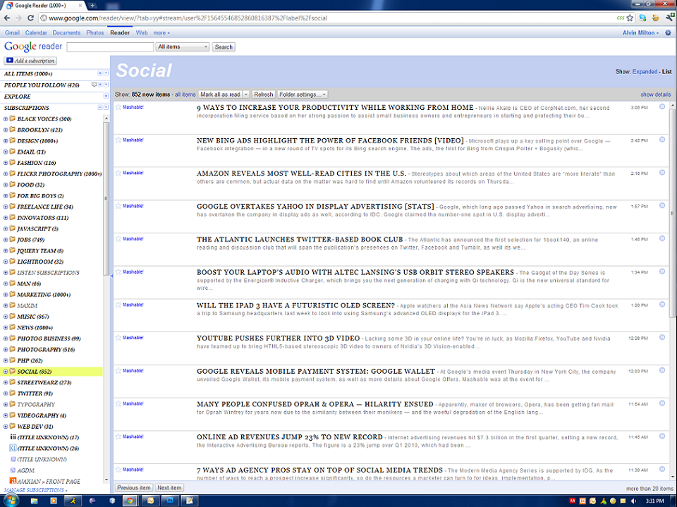Expand the Web Dev folder
The height and width of the screenshot is (507, 677).
click(6, 426)
